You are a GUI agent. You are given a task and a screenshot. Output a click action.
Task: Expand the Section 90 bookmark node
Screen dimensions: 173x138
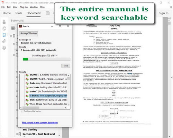pos(17,134)
